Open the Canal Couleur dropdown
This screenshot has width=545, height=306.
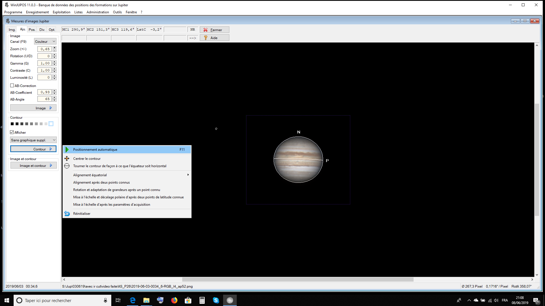[45, 42]
